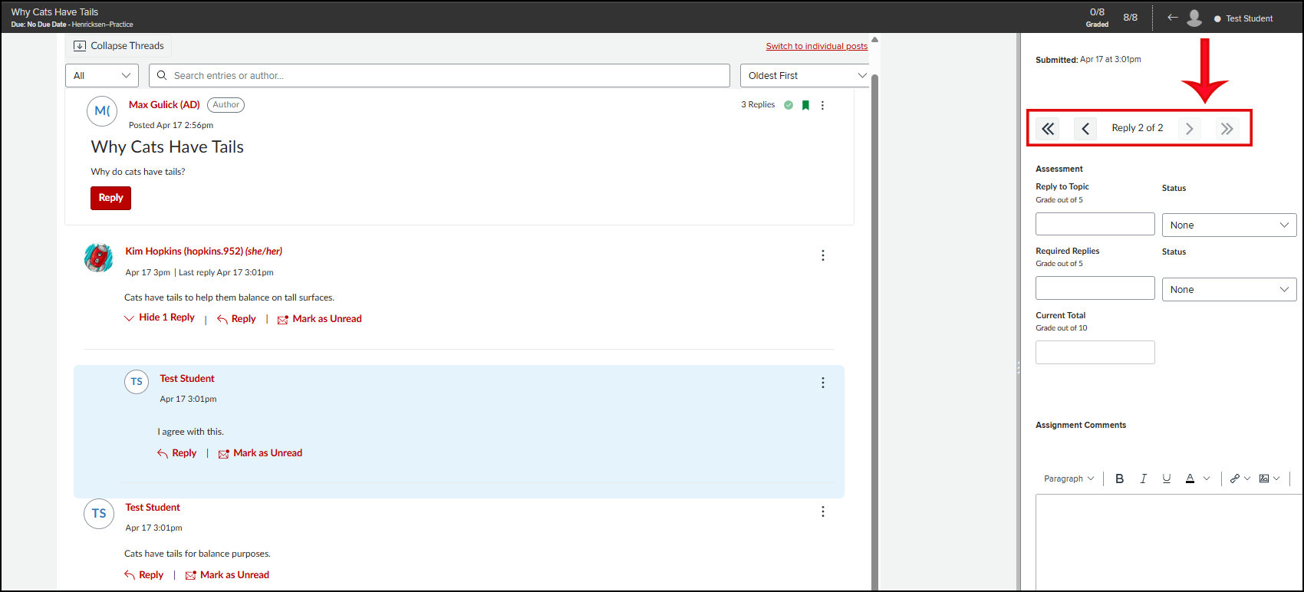Open Test Student link on balance purposes post
Viewport: 1304px width, 592px height.
pyautogui.click(x=153, y=508)
